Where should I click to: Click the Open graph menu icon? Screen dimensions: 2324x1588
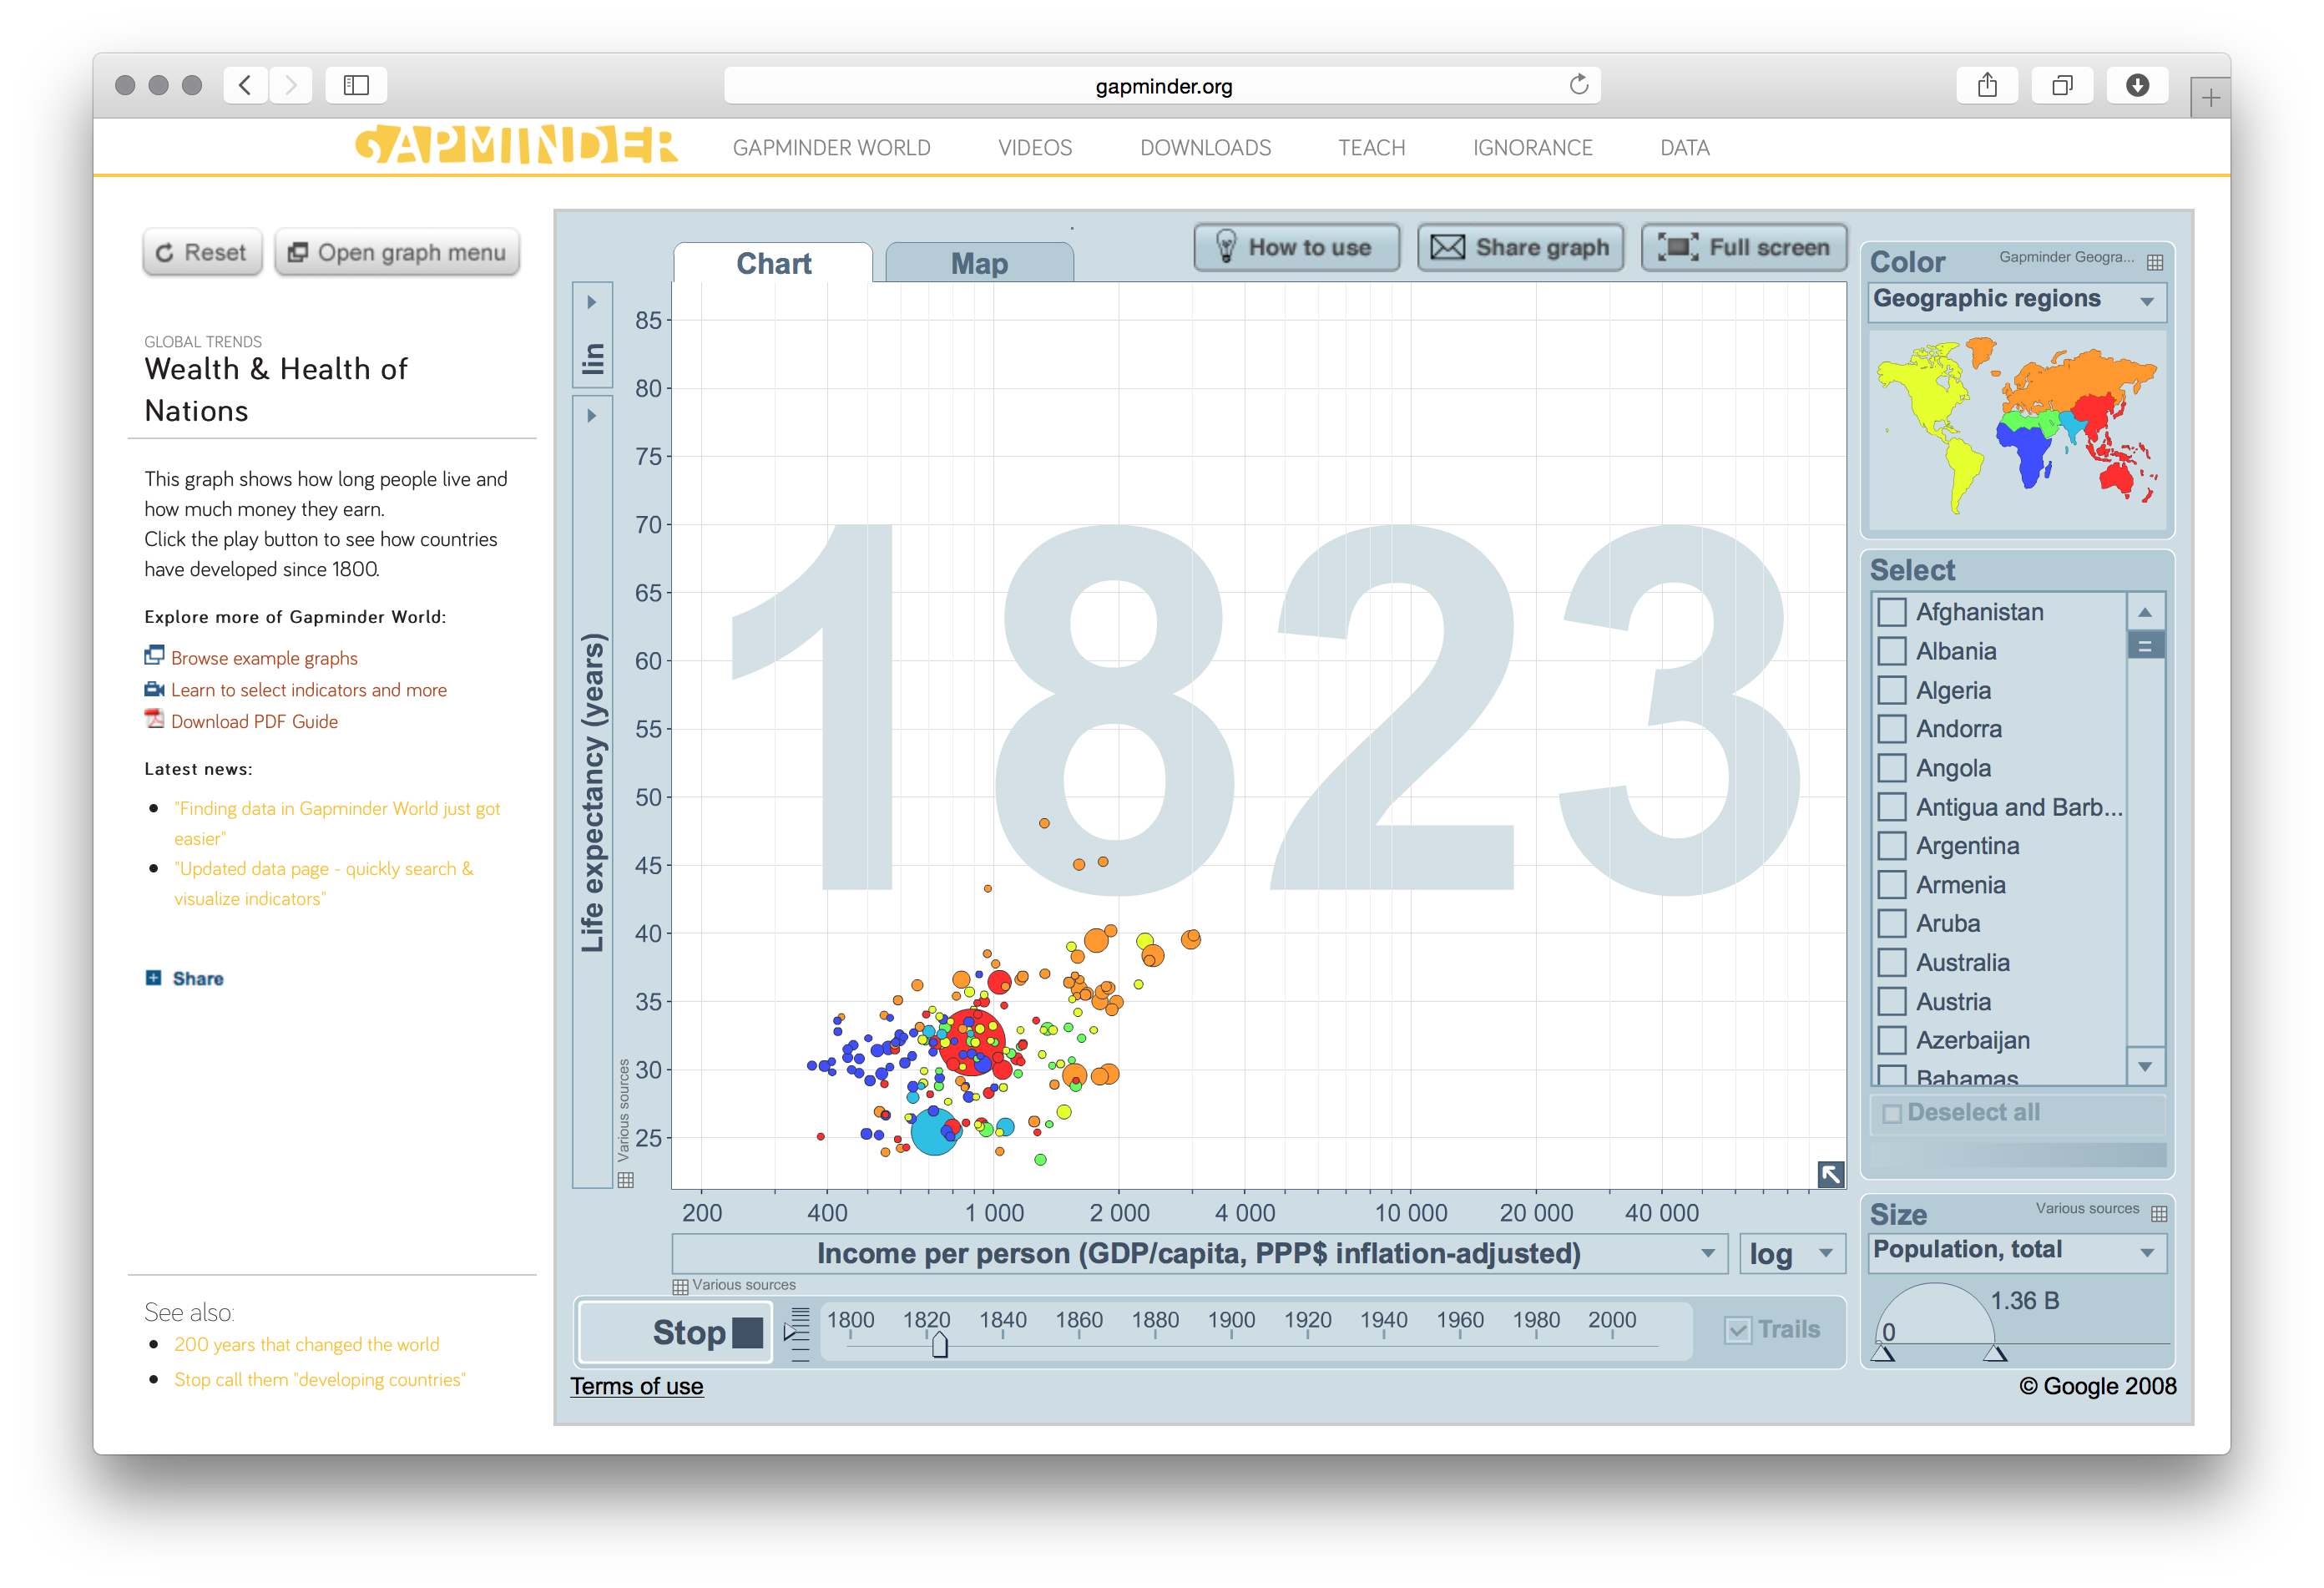click(298, 252)
